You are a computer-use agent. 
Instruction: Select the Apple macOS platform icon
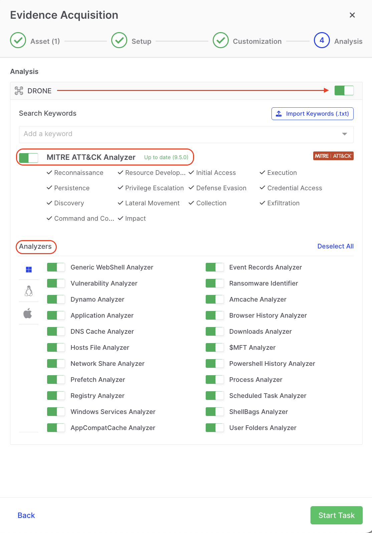[28, 313]
